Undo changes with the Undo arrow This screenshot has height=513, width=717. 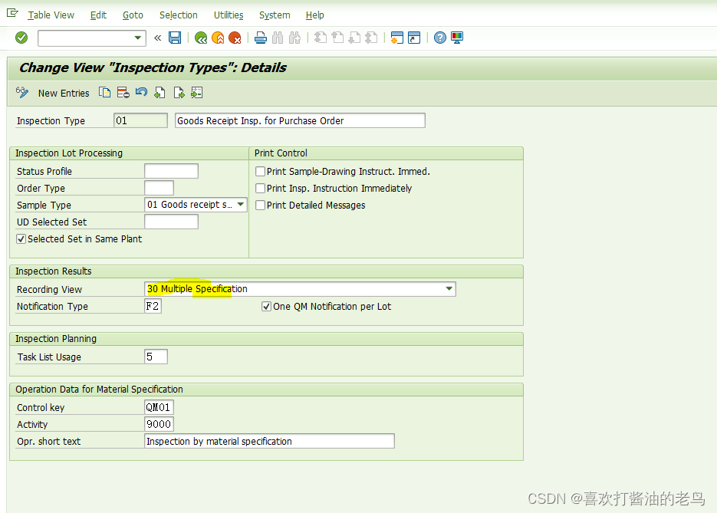[x=140, y=92]
